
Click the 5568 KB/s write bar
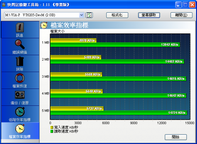tap(76, 74)
